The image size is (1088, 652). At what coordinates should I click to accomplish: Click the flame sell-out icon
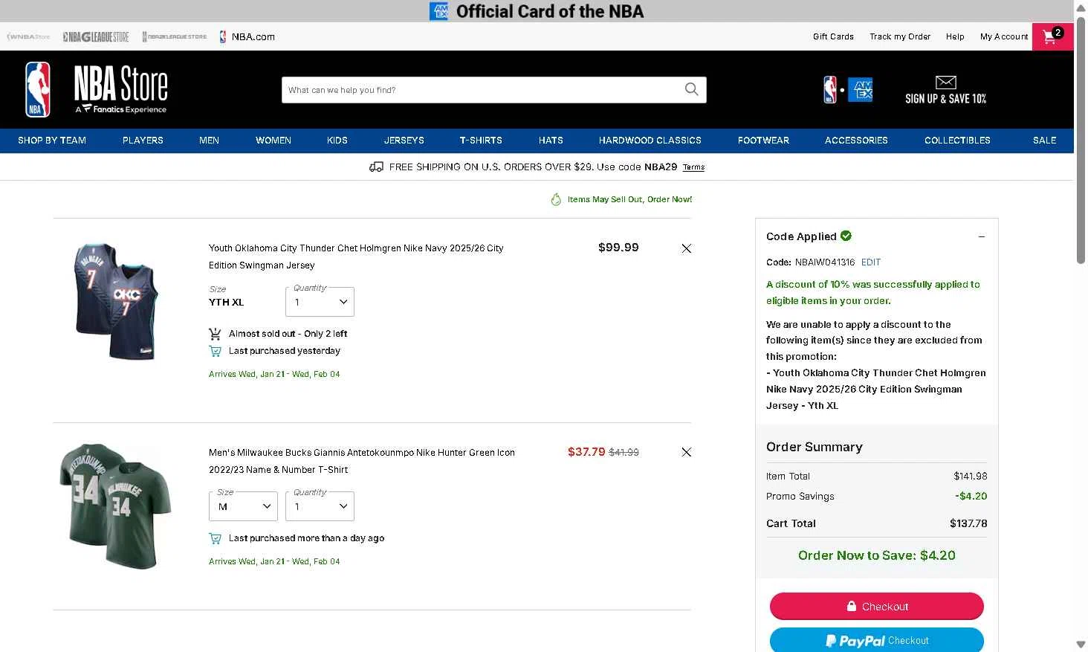click(x=556, y=199)
